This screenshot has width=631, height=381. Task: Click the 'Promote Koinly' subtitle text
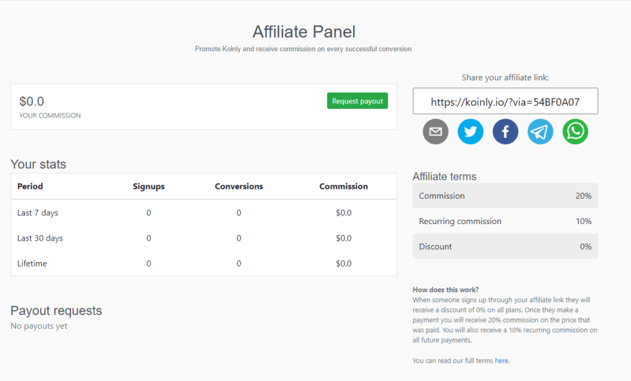(x=304, y=49)
